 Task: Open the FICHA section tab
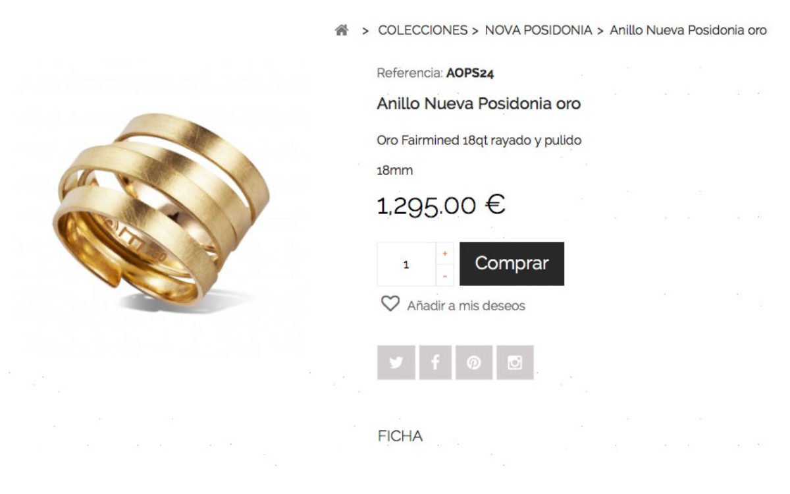400,436
